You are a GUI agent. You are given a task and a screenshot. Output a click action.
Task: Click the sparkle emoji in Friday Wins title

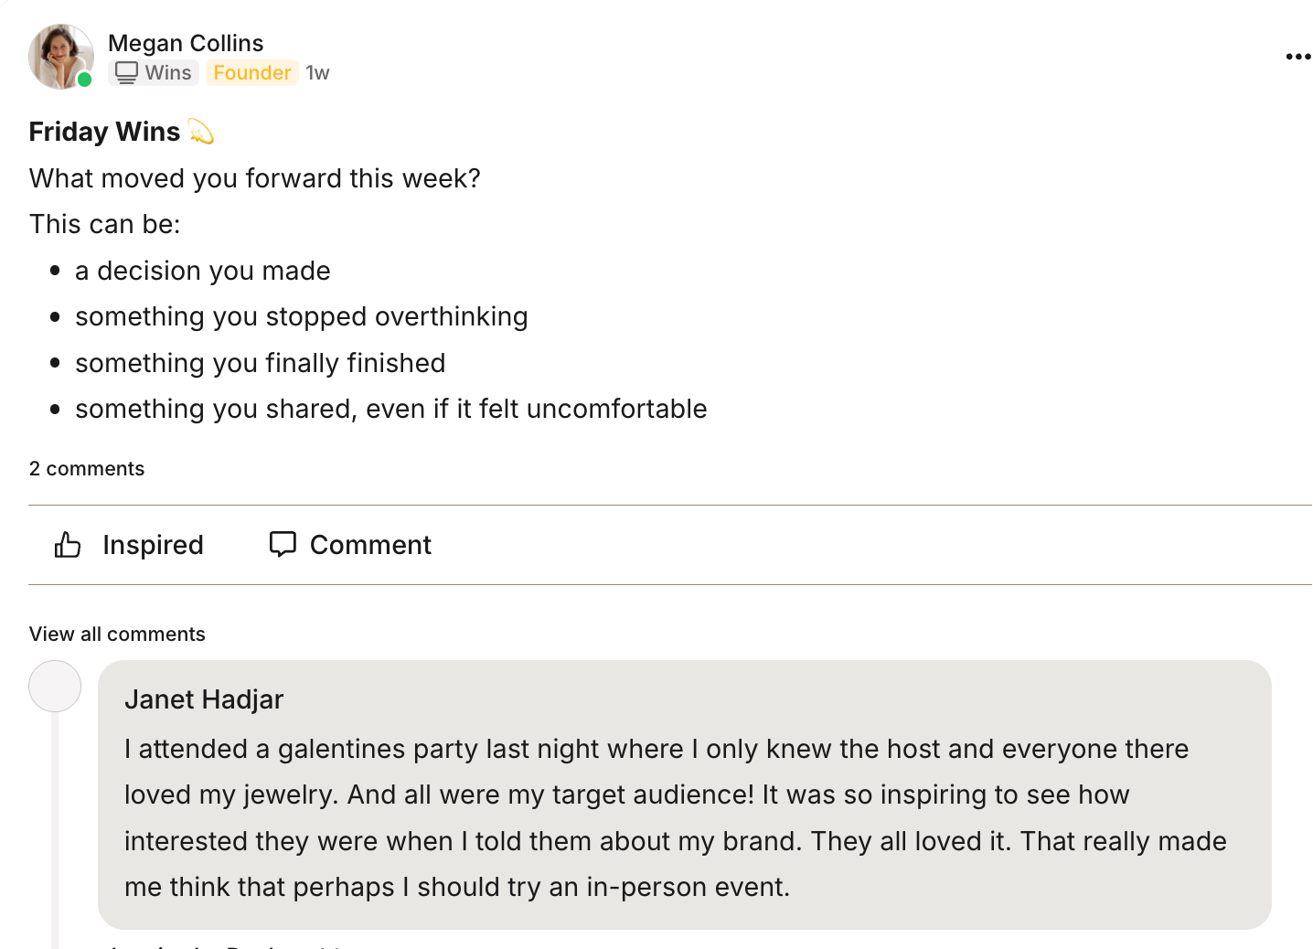pyautogui.click(x=201, y=132)
